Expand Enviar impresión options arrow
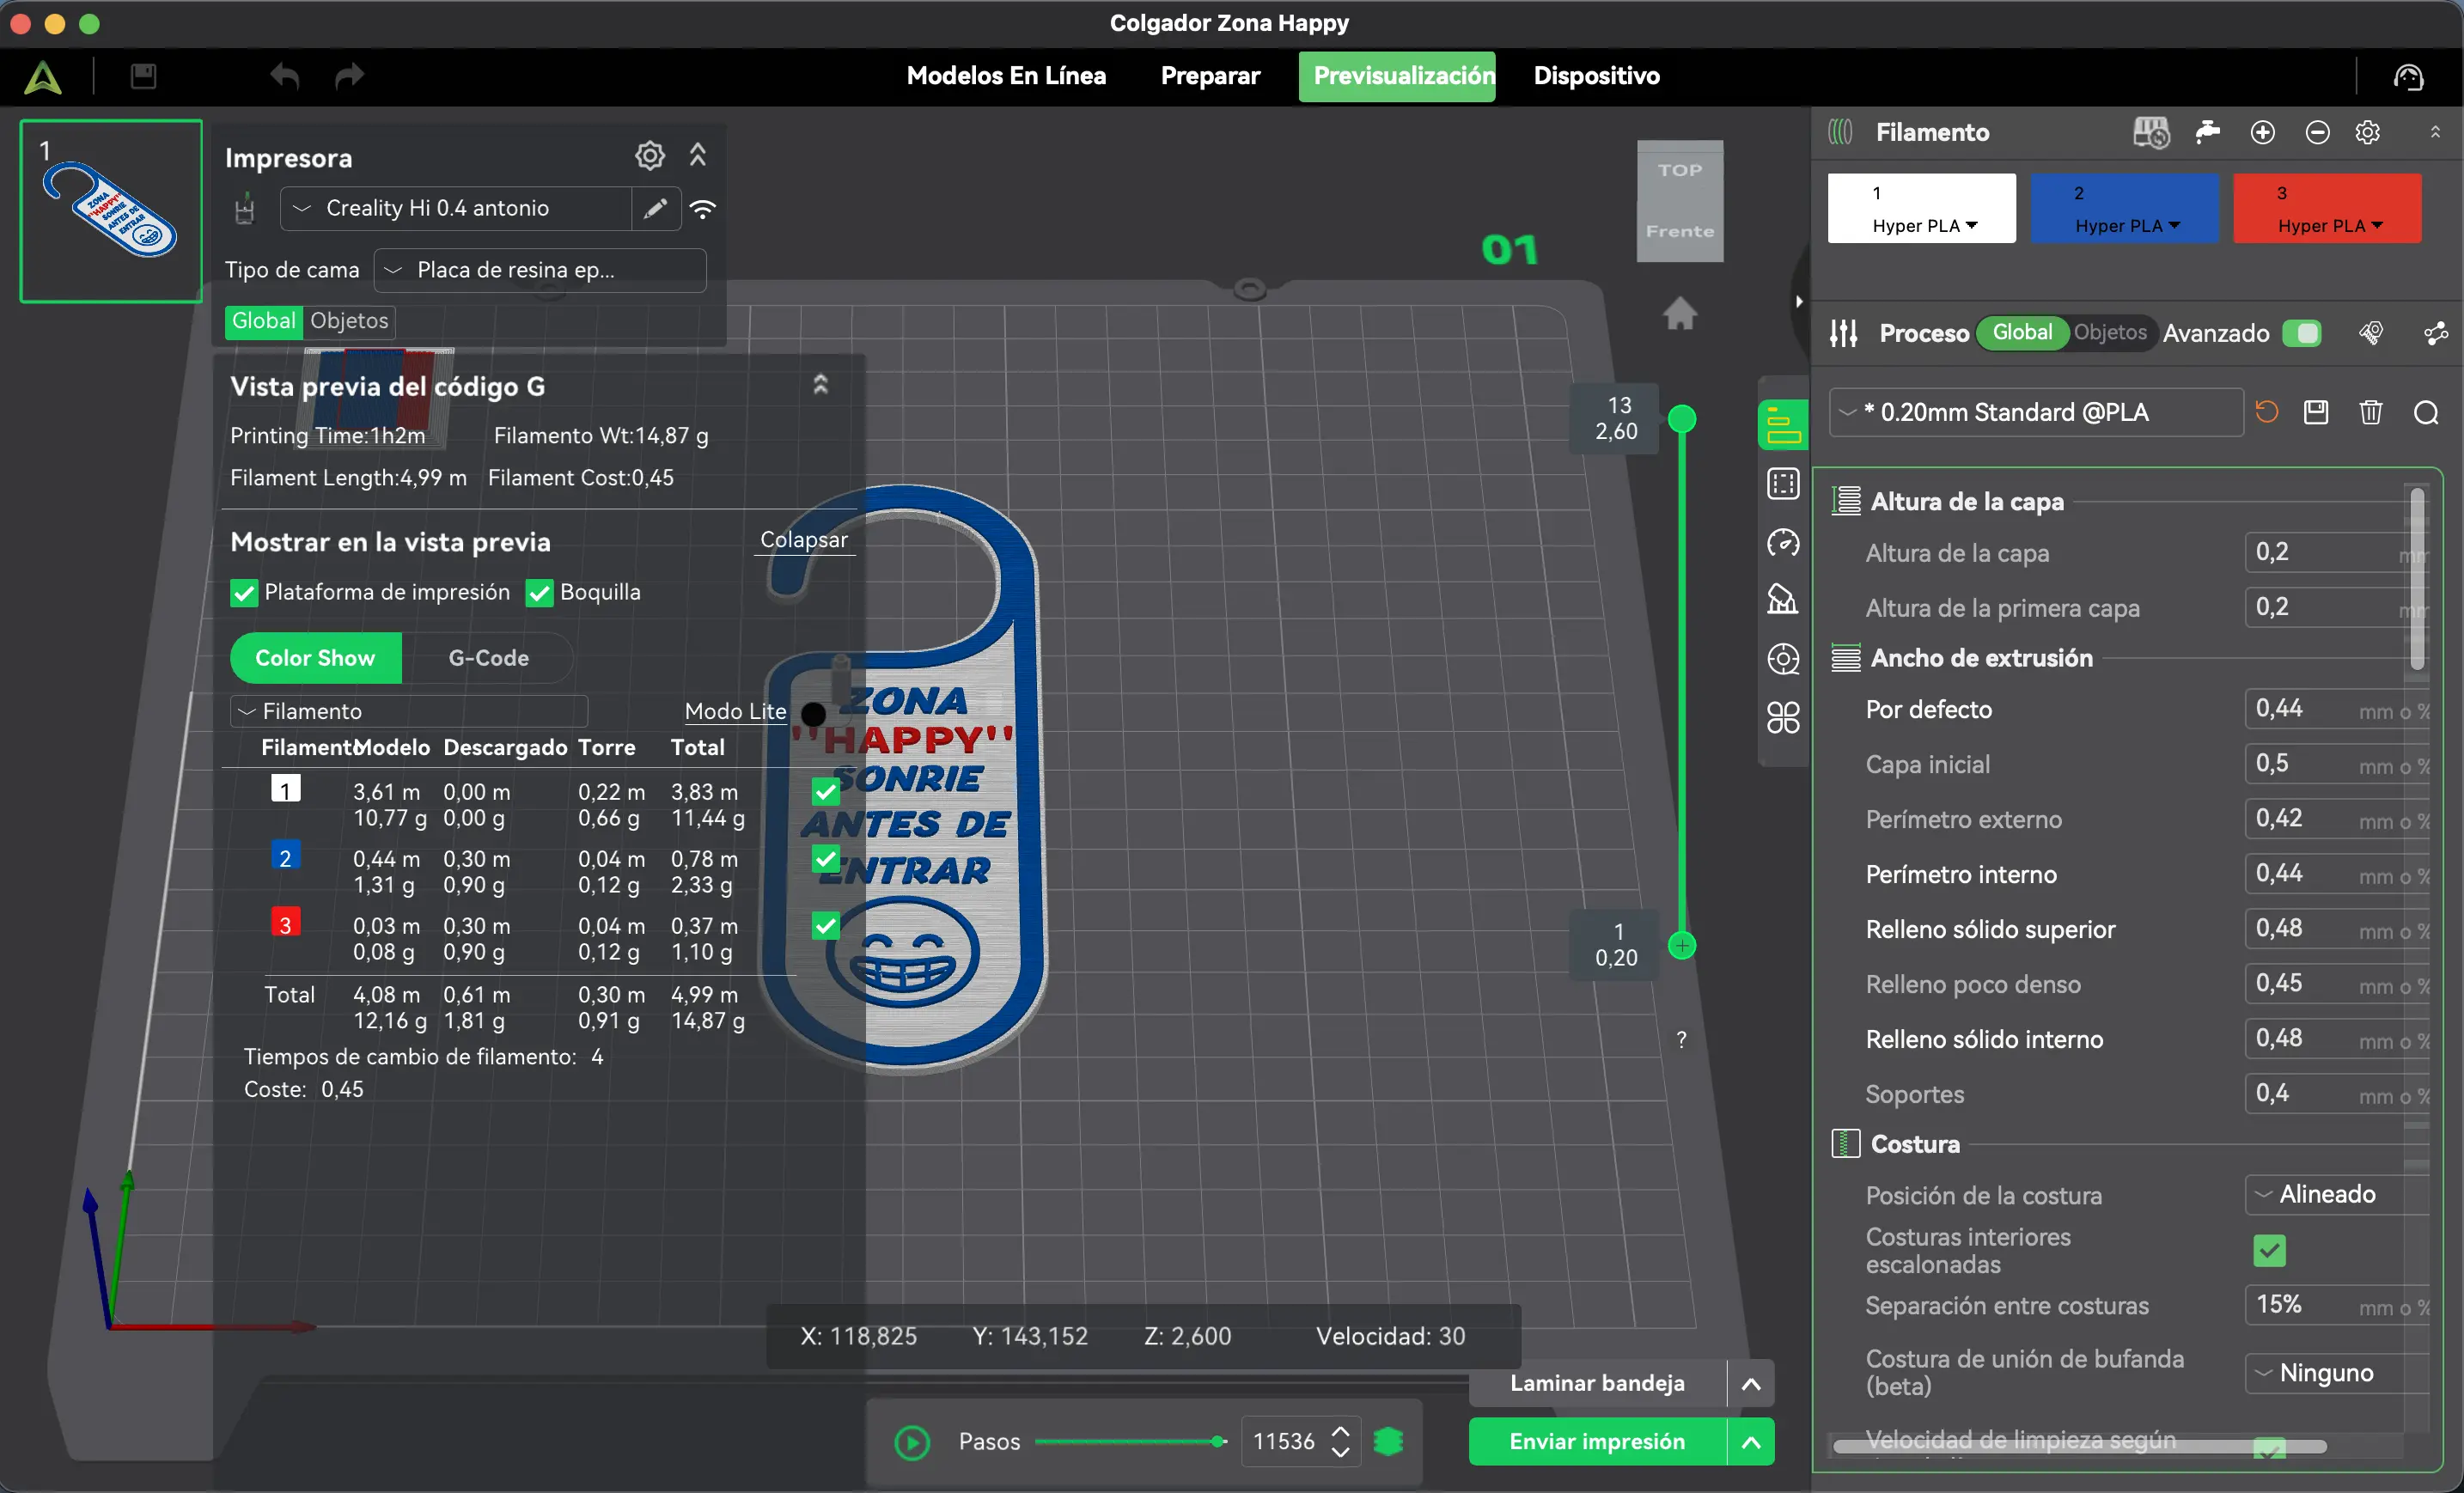The height and width of the screenshot is (1493, 2464). coord(1751,1441)
